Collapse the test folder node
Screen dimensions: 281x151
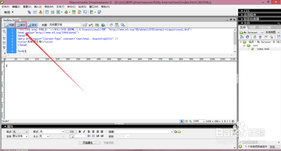[244, 46]
